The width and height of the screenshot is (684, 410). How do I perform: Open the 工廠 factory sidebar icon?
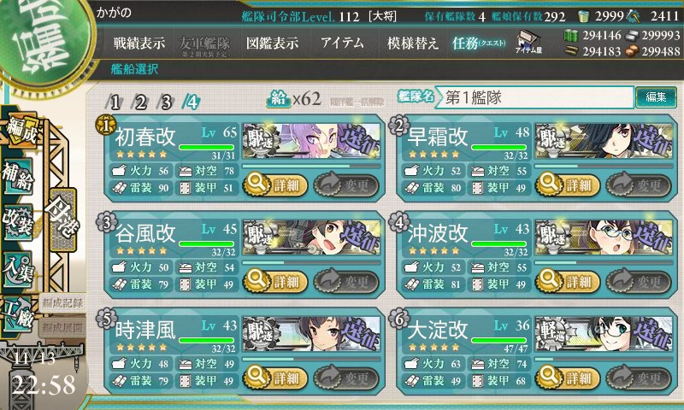[x=18, y=314]
